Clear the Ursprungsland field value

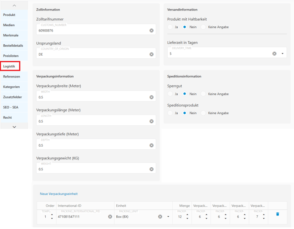click(x=151, y=54)
